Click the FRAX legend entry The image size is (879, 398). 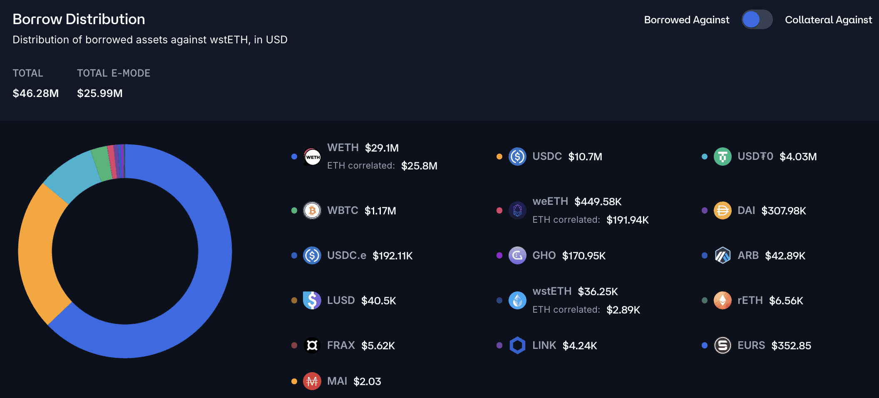(x=341, y=346)
